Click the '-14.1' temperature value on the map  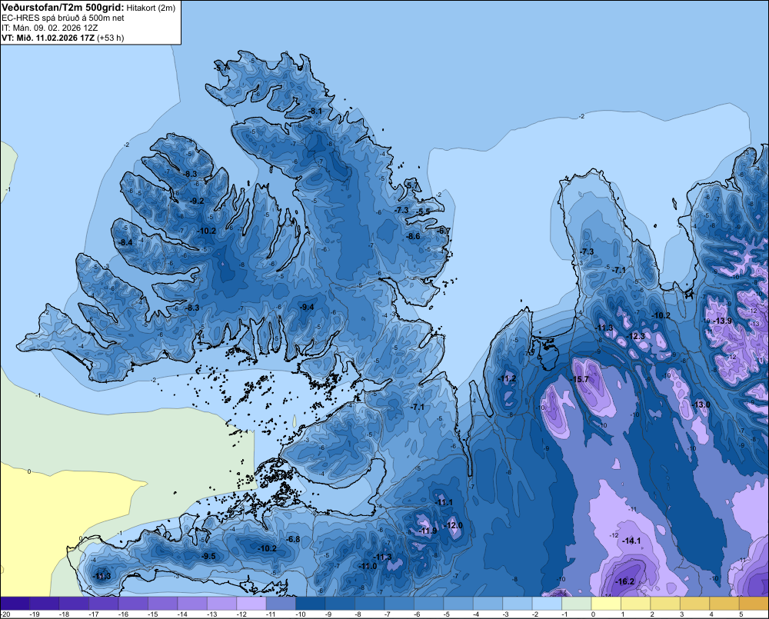point(631,541)
